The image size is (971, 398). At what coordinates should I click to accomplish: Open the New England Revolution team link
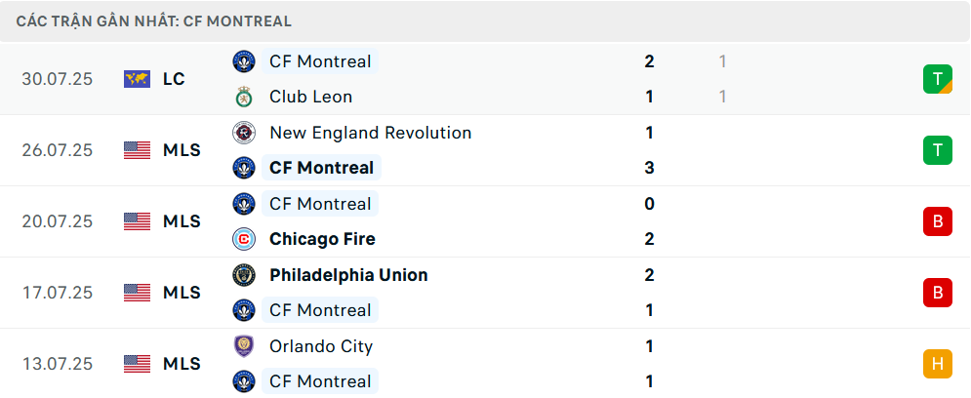point(370,133)
